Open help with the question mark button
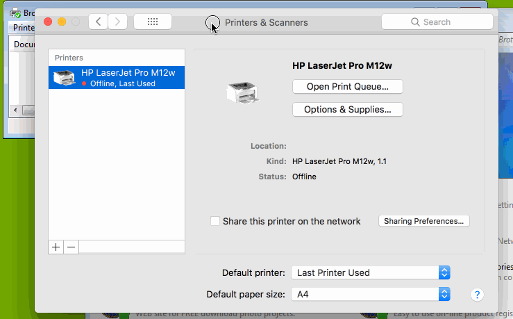The image size is (513, 319). 477,295
